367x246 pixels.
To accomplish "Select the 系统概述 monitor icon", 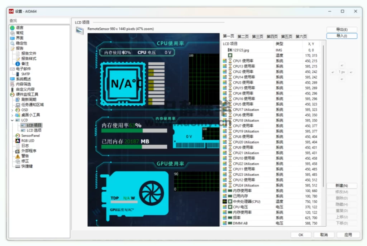I will [x=13, y=79].
